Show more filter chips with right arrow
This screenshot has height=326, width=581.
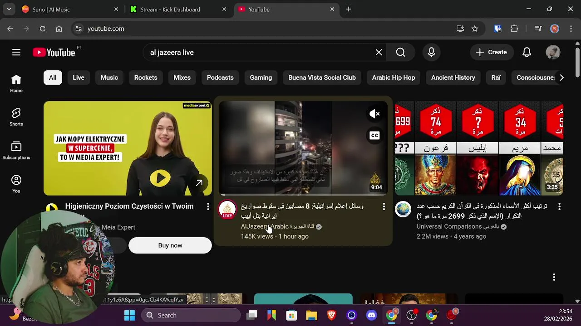(x=561, y=77)
